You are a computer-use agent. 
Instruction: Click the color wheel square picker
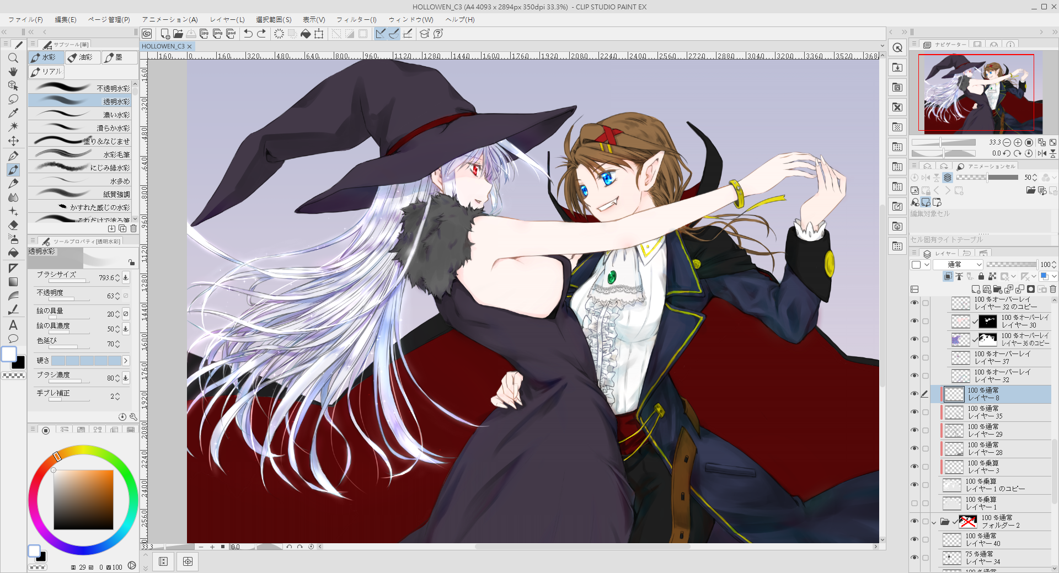(x=83, y=500)
